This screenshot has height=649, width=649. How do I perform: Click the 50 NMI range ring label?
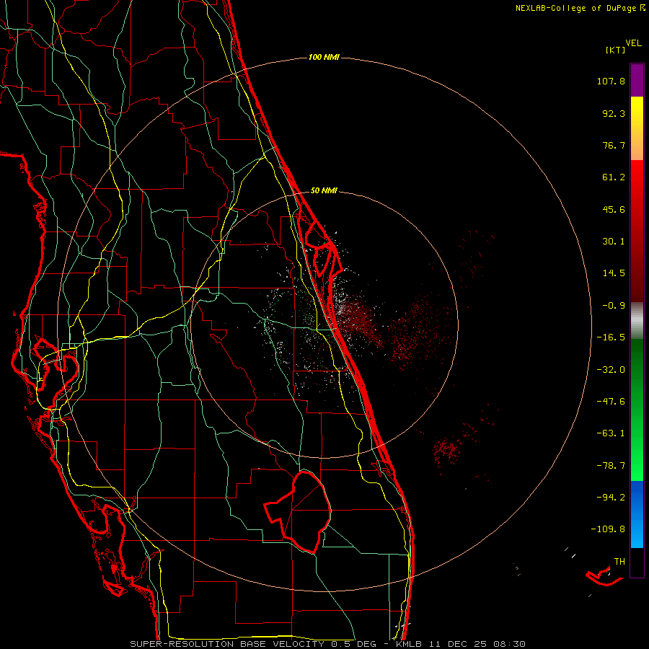point(324,190)
